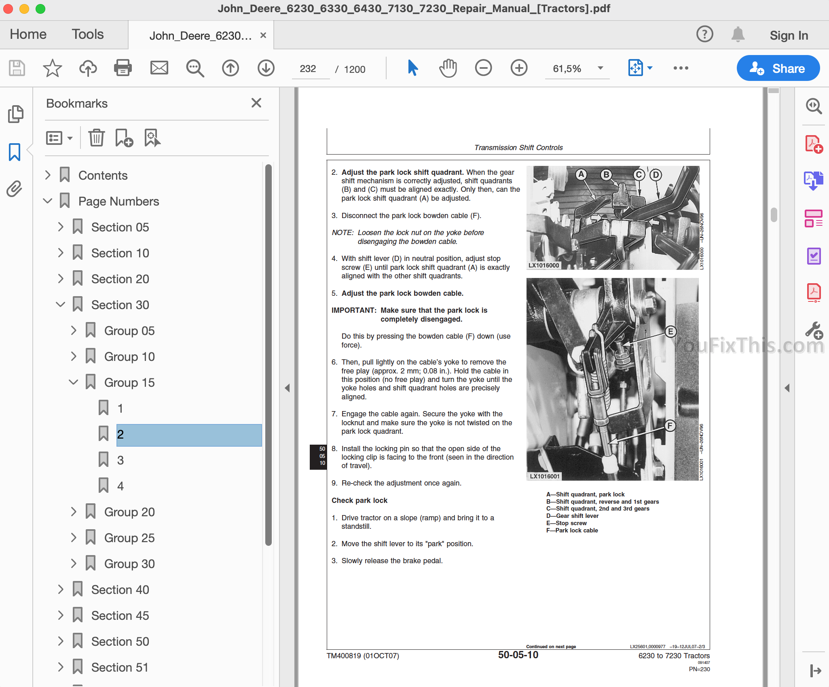Open the Attachments paperclip panel
Viewport: 829px width, 687px height.
pos(15,189)
